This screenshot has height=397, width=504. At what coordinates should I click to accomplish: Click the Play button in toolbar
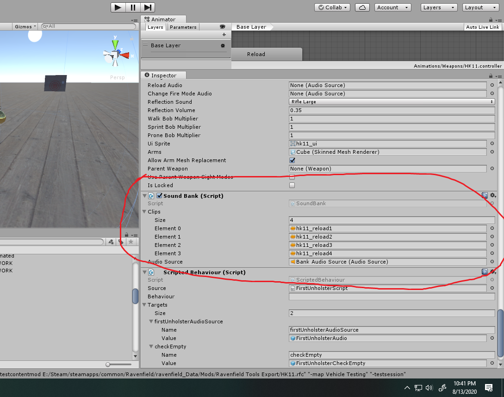pos(118,7)
